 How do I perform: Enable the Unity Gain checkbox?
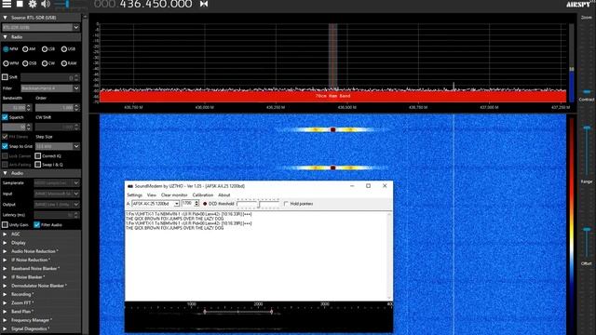5,225
